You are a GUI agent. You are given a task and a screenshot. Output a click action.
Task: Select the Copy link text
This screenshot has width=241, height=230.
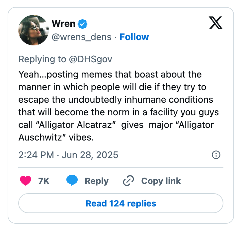pyautogui.click(x=161, y=181)
